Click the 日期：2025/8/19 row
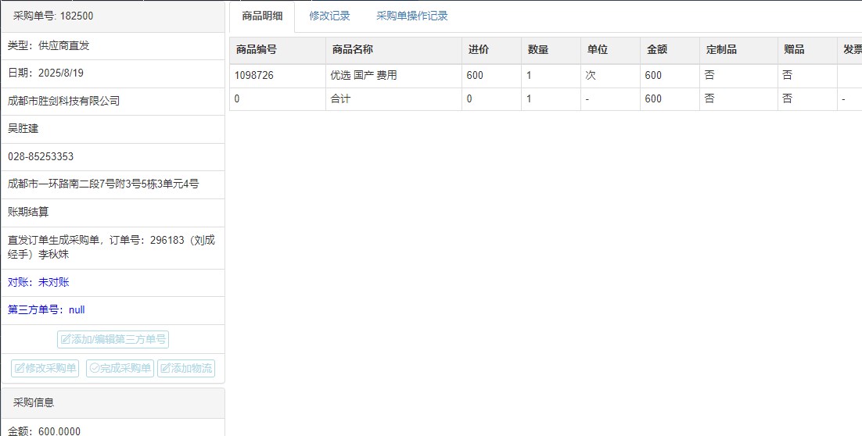The height and width of the screenshot is (436, 862). click(x=113, y=73)
